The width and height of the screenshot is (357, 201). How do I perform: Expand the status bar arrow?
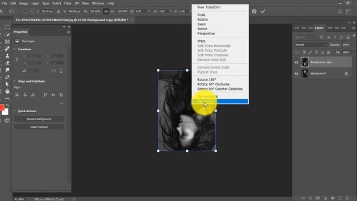click(74, 199)
